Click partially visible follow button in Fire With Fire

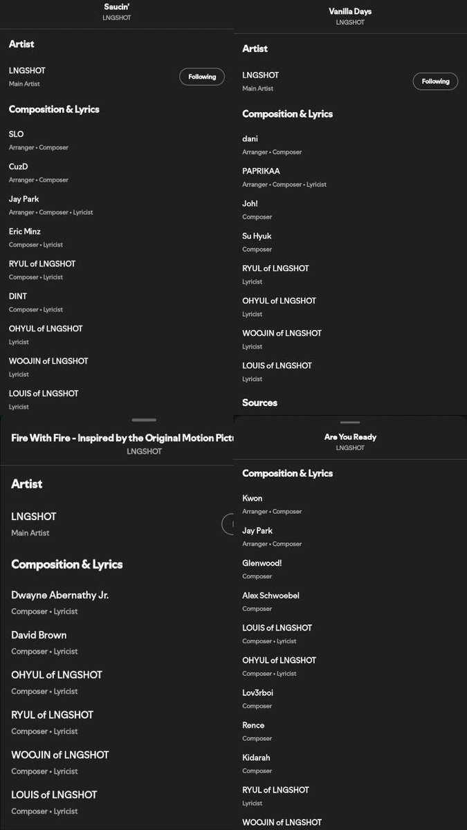pyautogui.click(x=228, y=524)
